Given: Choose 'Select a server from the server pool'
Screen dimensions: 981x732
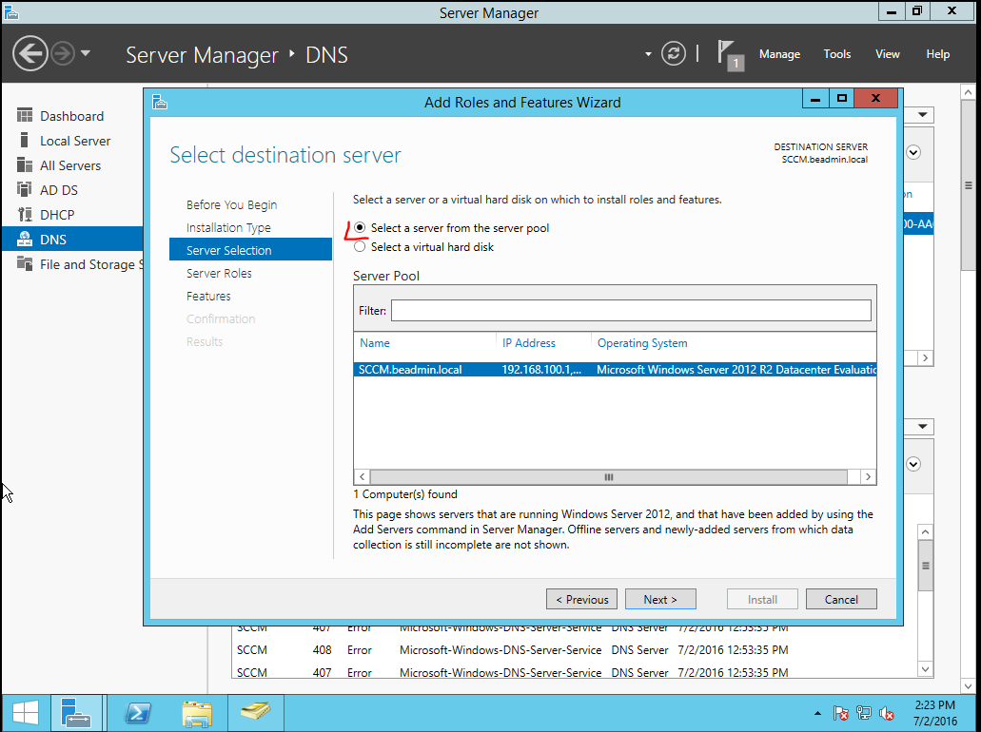Looking at the screenshot, I should tap(360, 227).
